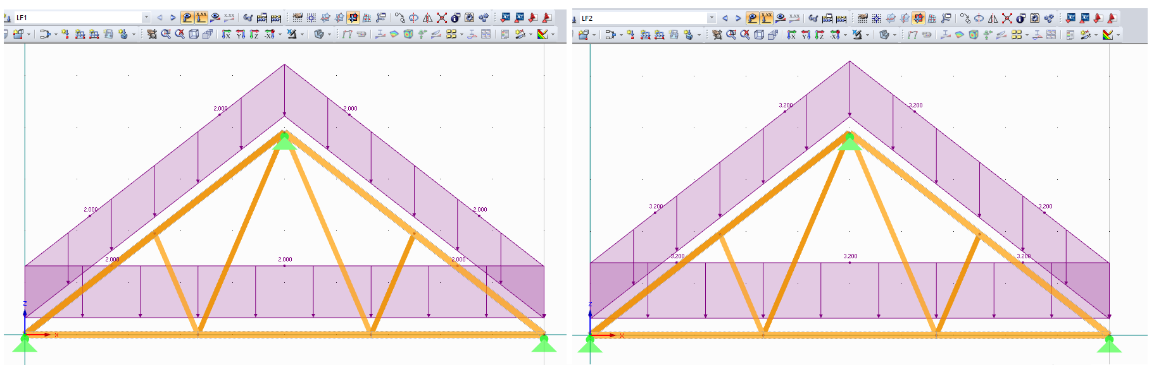View in Z direction in LF1 window
1154x365 pixels.
point(254,34)
